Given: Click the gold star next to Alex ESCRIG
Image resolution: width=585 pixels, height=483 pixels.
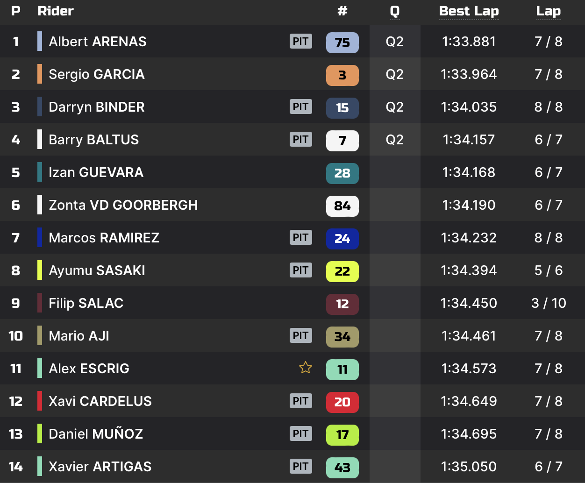Looking at the screenshot, I should 306,368.
